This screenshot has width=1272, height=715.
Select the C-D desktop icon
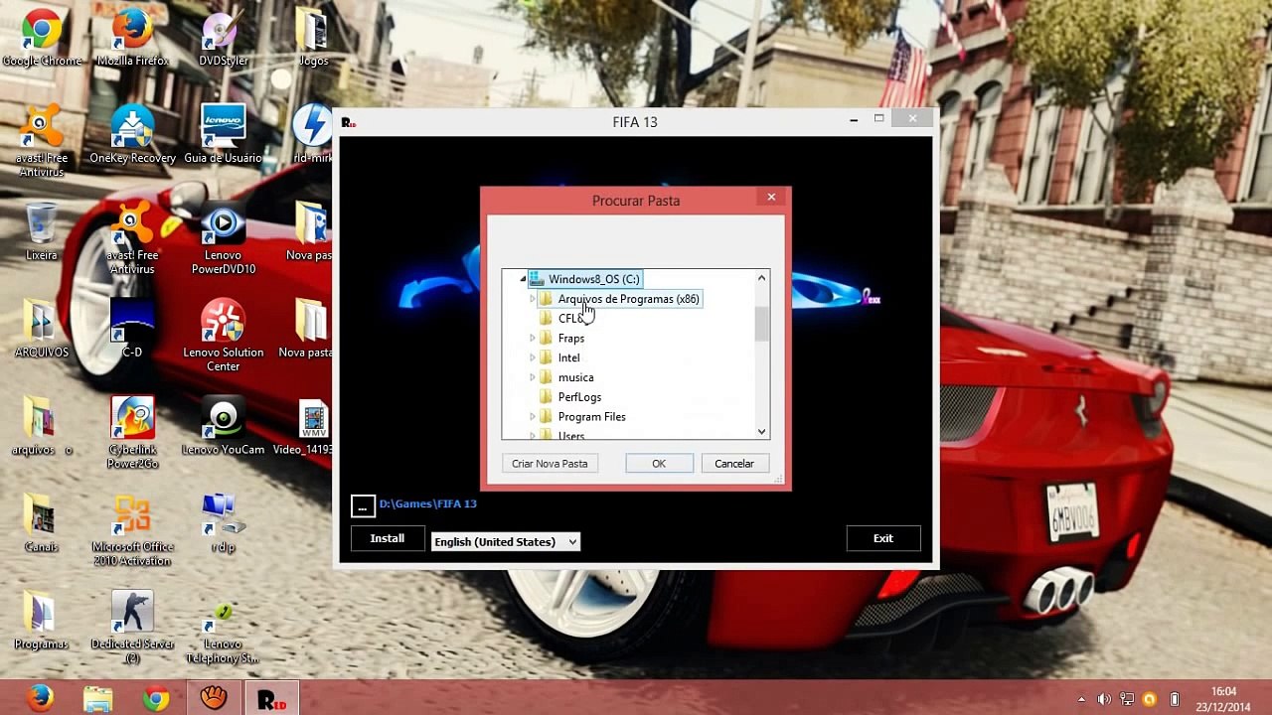[x=132, y=329]
